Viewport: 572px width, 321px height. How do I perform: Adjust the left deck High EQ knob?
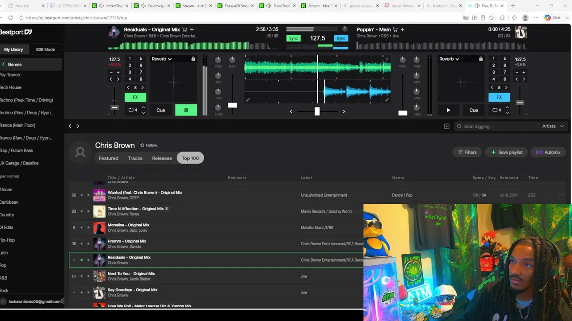(218, 59)
